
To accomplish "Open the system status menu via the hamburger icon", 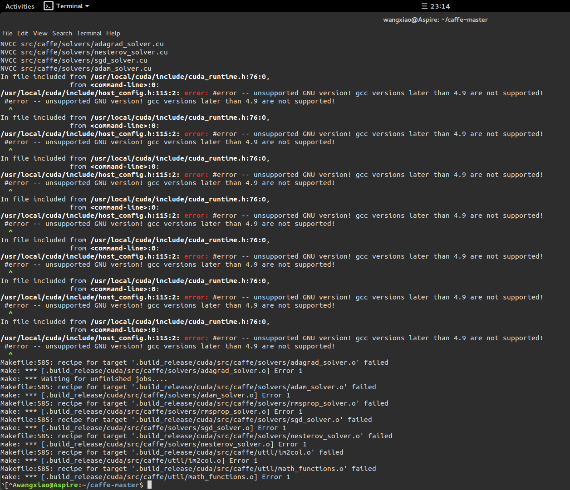I will coord(424,6).
